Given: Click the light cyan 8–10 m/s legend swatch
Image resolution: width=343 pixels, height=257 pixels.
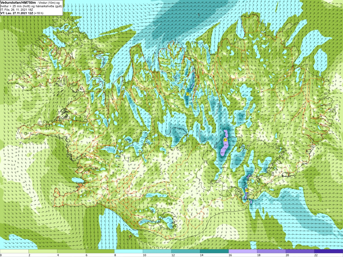Looking at the screenshot, I should point(129,251).
